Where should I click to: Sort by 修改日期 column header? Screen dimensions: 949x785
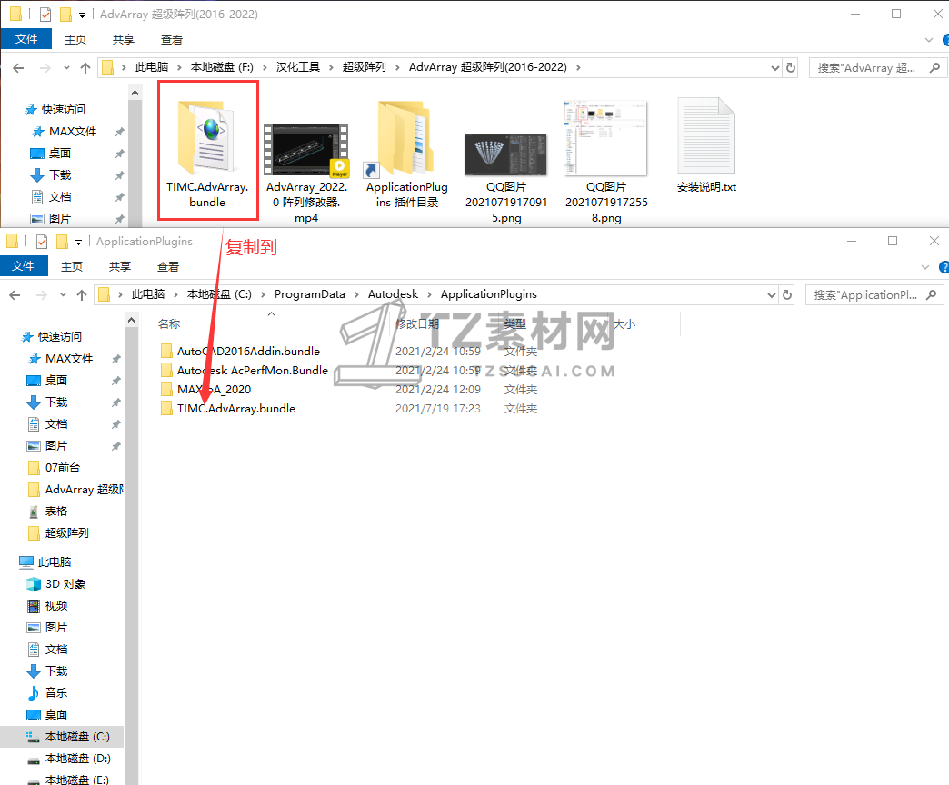tap(417, 324)
